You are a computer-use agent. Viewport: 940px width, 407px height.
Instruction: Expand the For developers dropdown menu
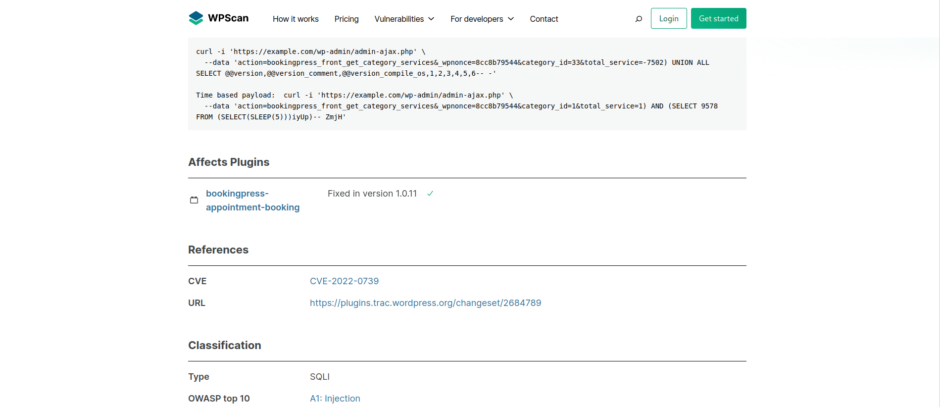(x=482, y=19)
